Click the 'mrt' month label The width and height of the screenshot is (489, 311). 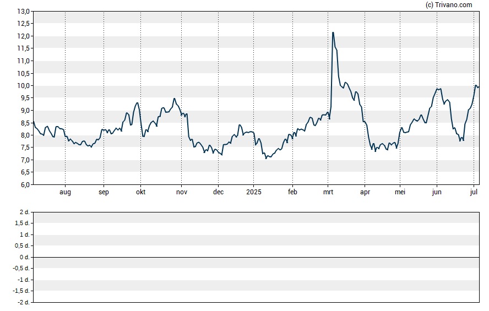pyautogui.click(x=328, y=192)
